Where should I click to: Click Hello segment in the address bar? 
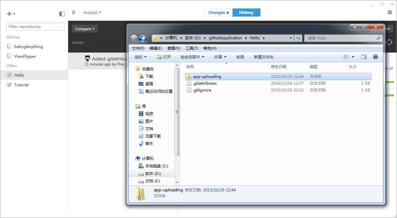point(255,38)
